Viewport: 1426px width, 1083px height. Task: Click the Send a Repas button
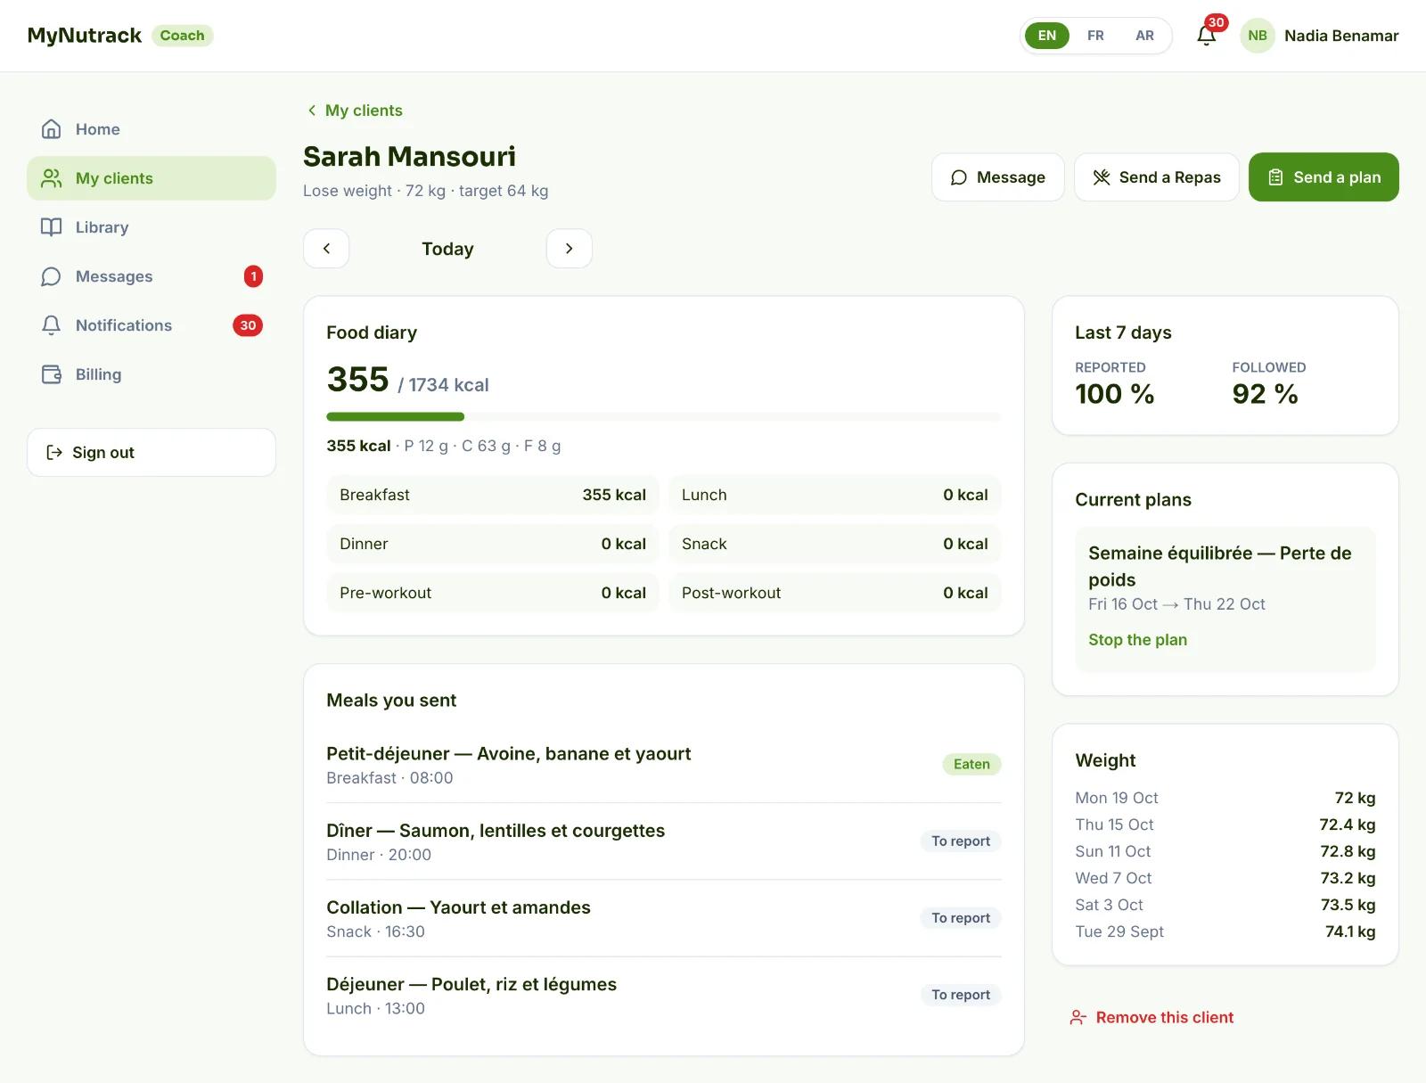point(1157,177)
